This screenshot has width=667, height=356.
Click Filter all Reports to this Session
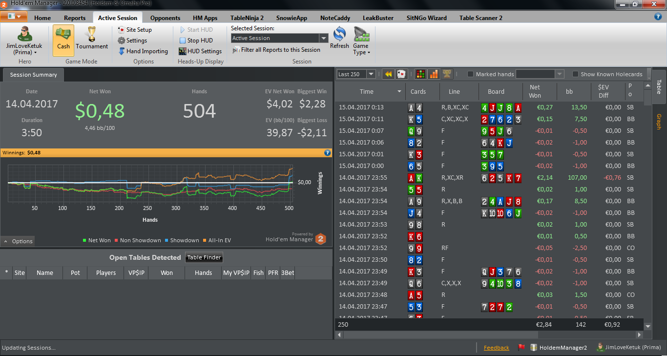(276, 50)
